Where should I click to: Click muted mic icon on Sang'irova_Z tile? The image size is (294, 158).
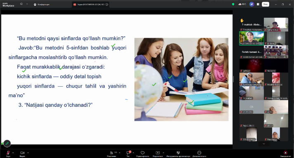[266, 30]
